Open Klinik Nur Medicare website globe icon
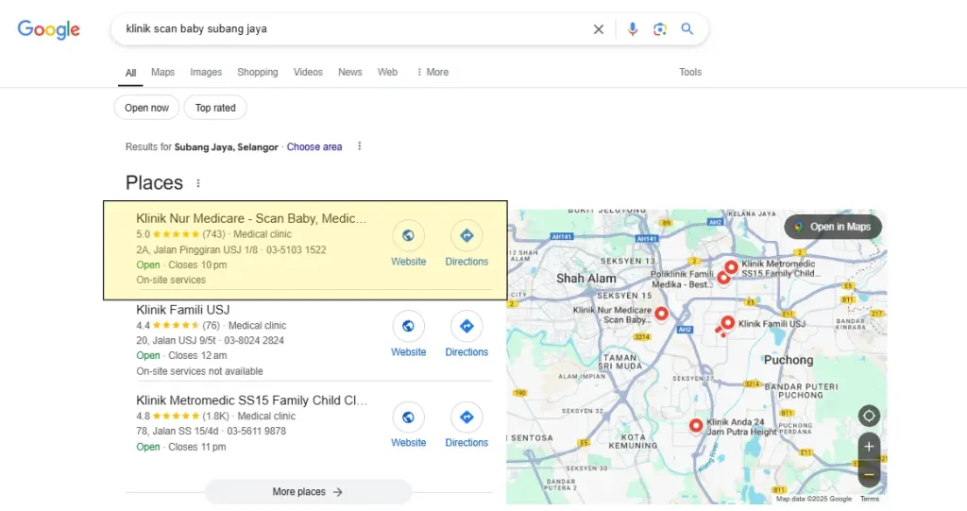967x511 pixels. [408, 236]
